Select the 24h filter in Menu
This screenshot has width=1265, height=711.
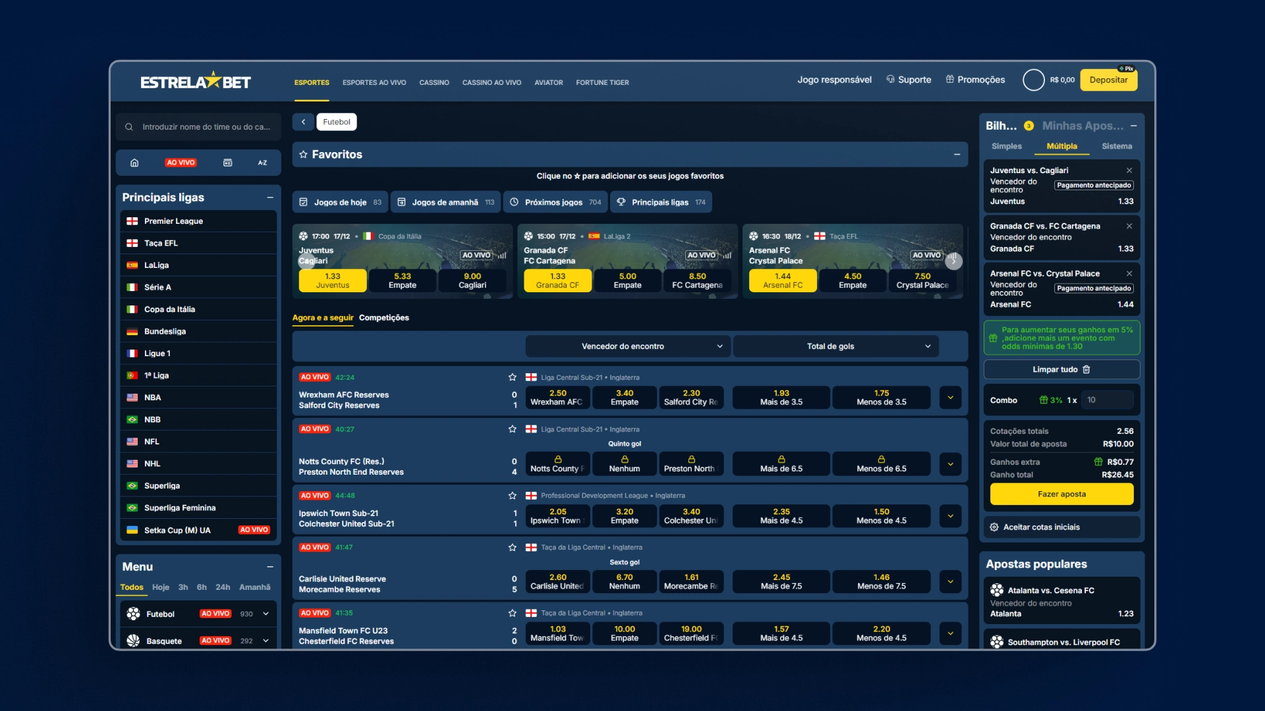(x=223, y=587)
